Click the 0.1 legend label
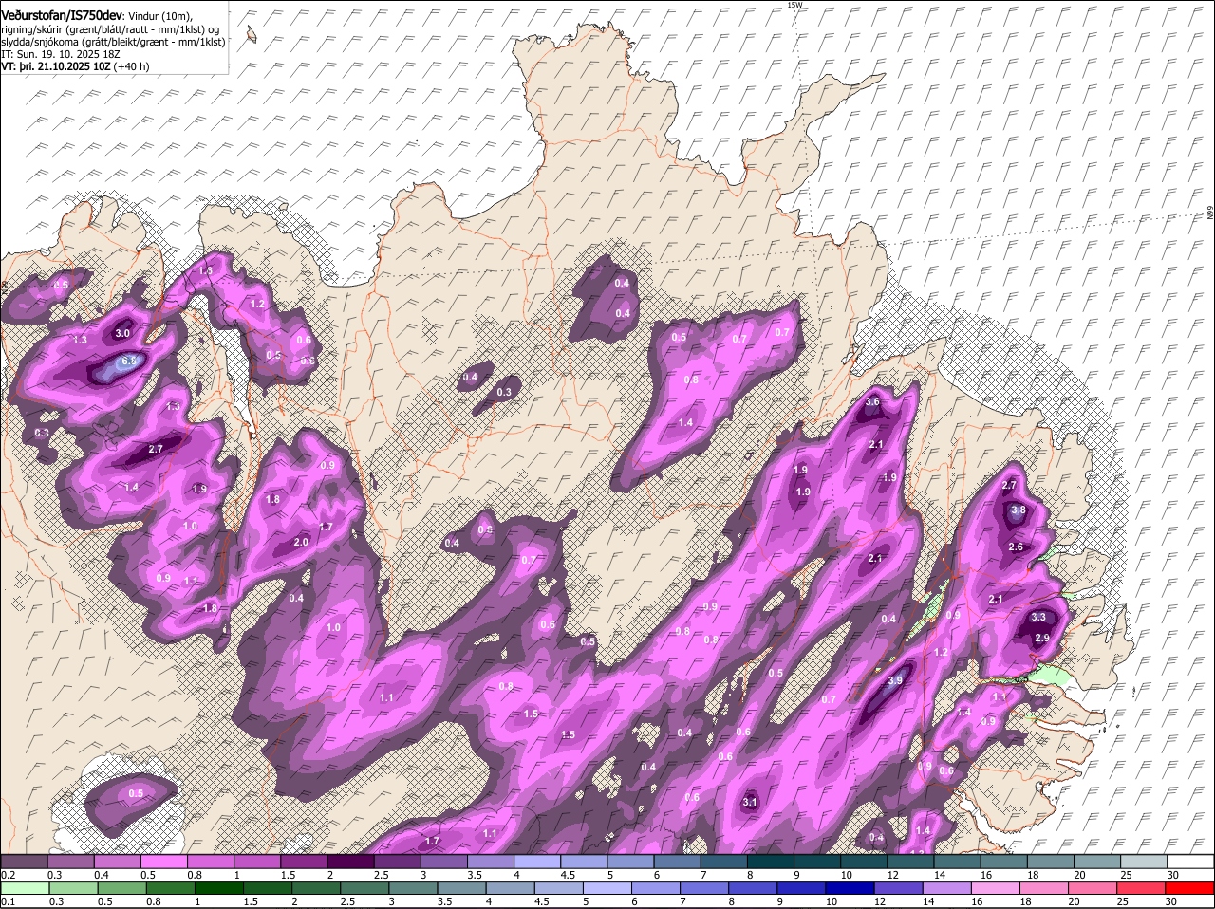 click(8, 901)
